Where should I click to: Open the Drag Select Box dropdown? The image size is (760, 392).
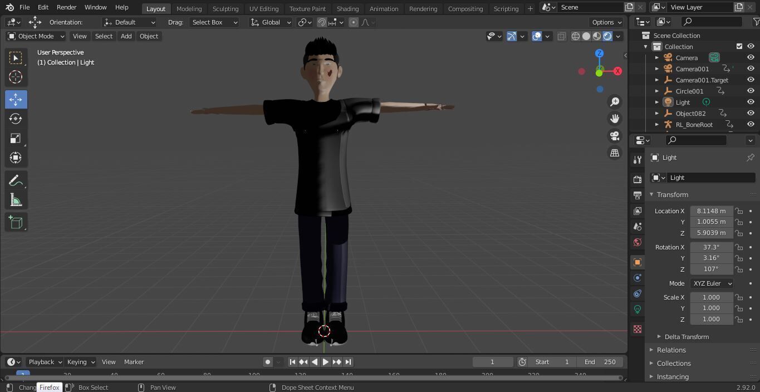(x=214, y=22)
